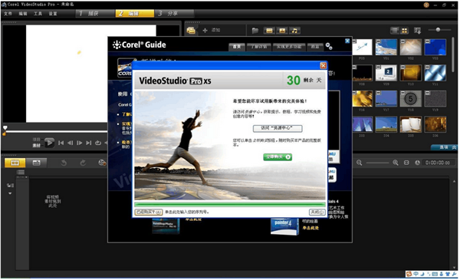
Task: Select the V02 video thumbnail
Action: [x=411, y=48]
